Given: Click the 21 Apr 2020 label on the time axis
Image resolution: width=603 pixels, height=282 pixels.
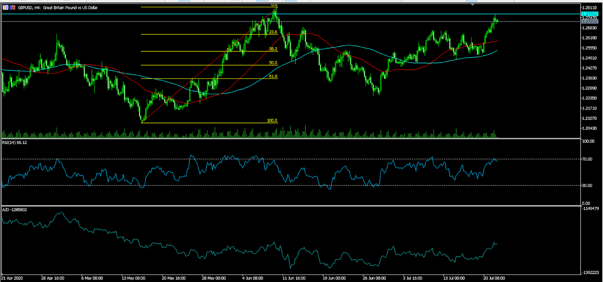Looking at the screenshot, I should pyautogui.click(x=12, y=278).
